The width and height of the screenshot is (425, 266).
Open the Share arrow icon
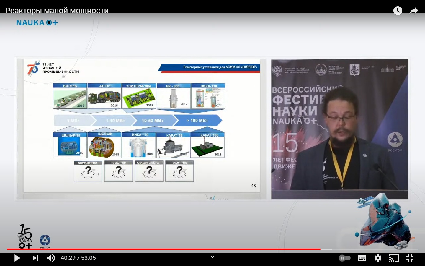[414, 11]
